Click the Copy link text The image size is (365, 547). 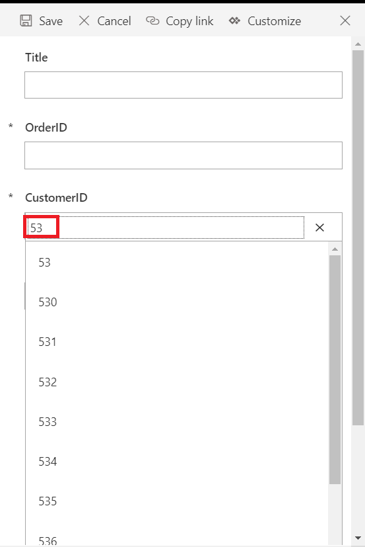(x=189, y=21)
